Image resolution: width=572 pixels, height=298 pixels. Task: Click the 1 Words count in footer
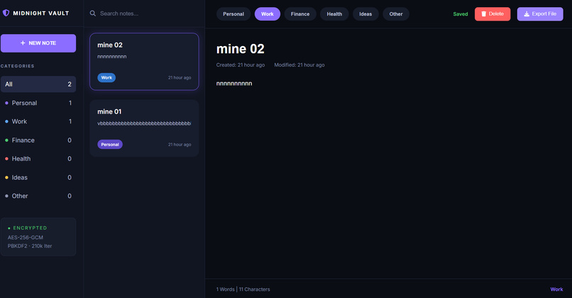pos(226,289)
